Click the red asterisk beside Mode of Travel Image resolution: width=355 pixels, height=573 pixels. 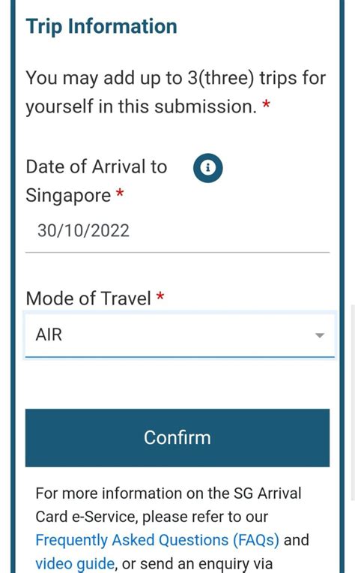[x=160, y=295]
